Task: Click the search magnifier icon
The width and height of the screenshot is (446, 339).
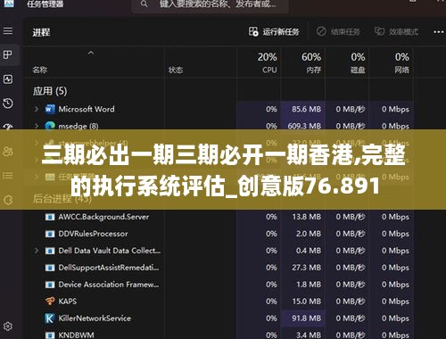Action: pyautogui.click(x=145, y=4)
